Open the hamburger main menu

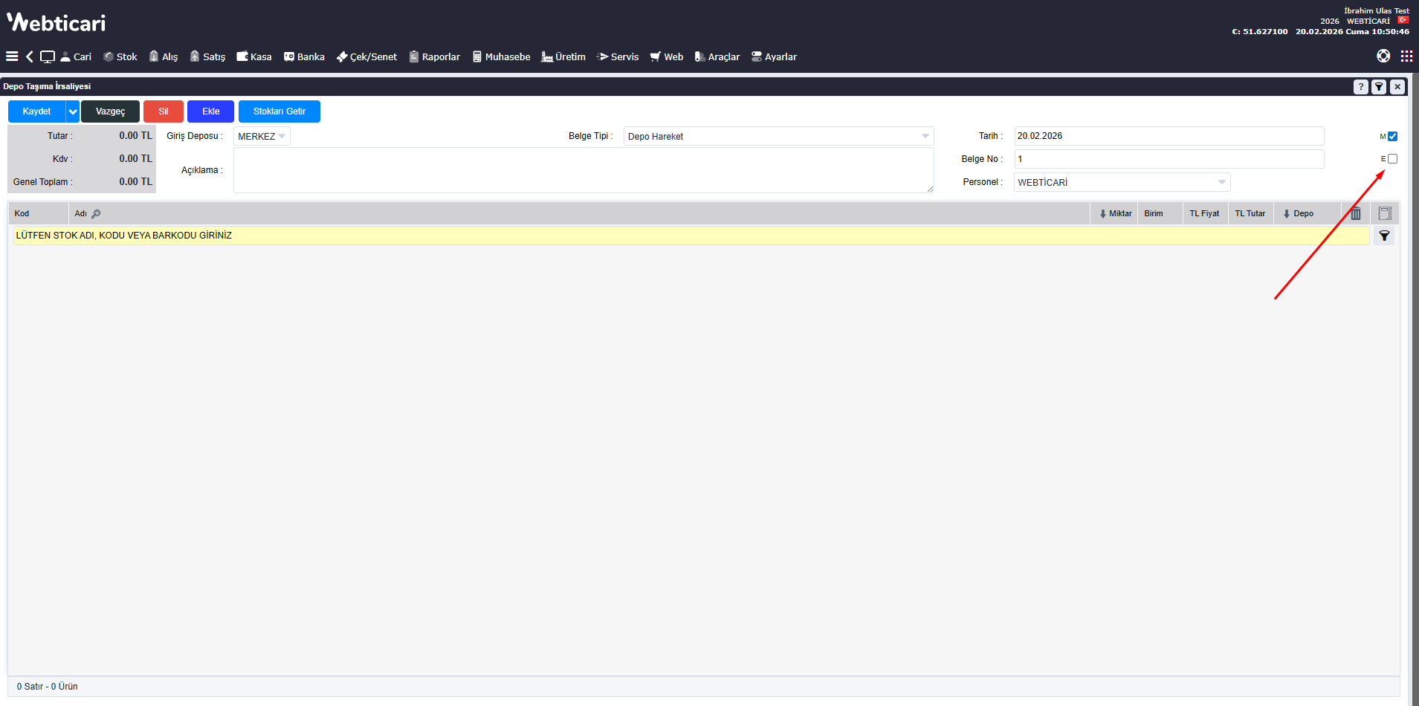12,56
